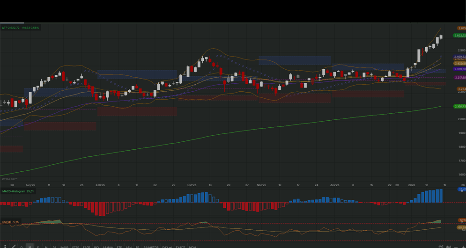Select the line drawing tool

click(x=14, y=247)
